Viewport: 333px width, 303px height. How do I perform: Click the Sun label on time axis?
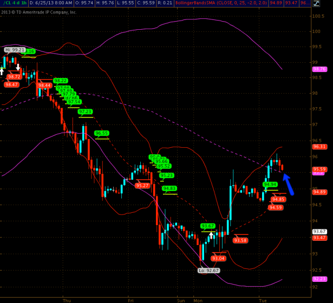pyautogui.click(x=181, y=301)
